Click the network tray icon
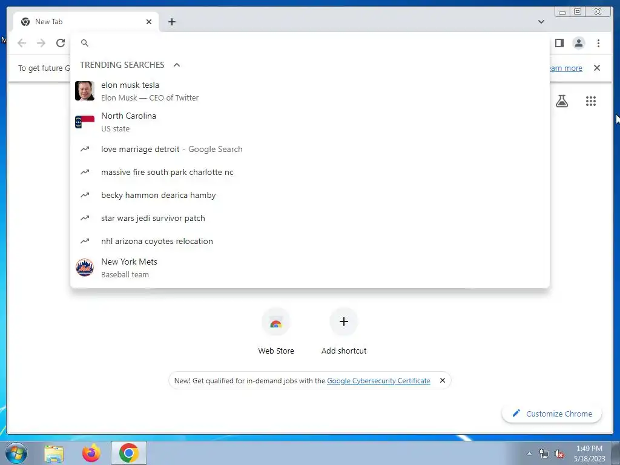The image size is (620, 465). point(544,454)
